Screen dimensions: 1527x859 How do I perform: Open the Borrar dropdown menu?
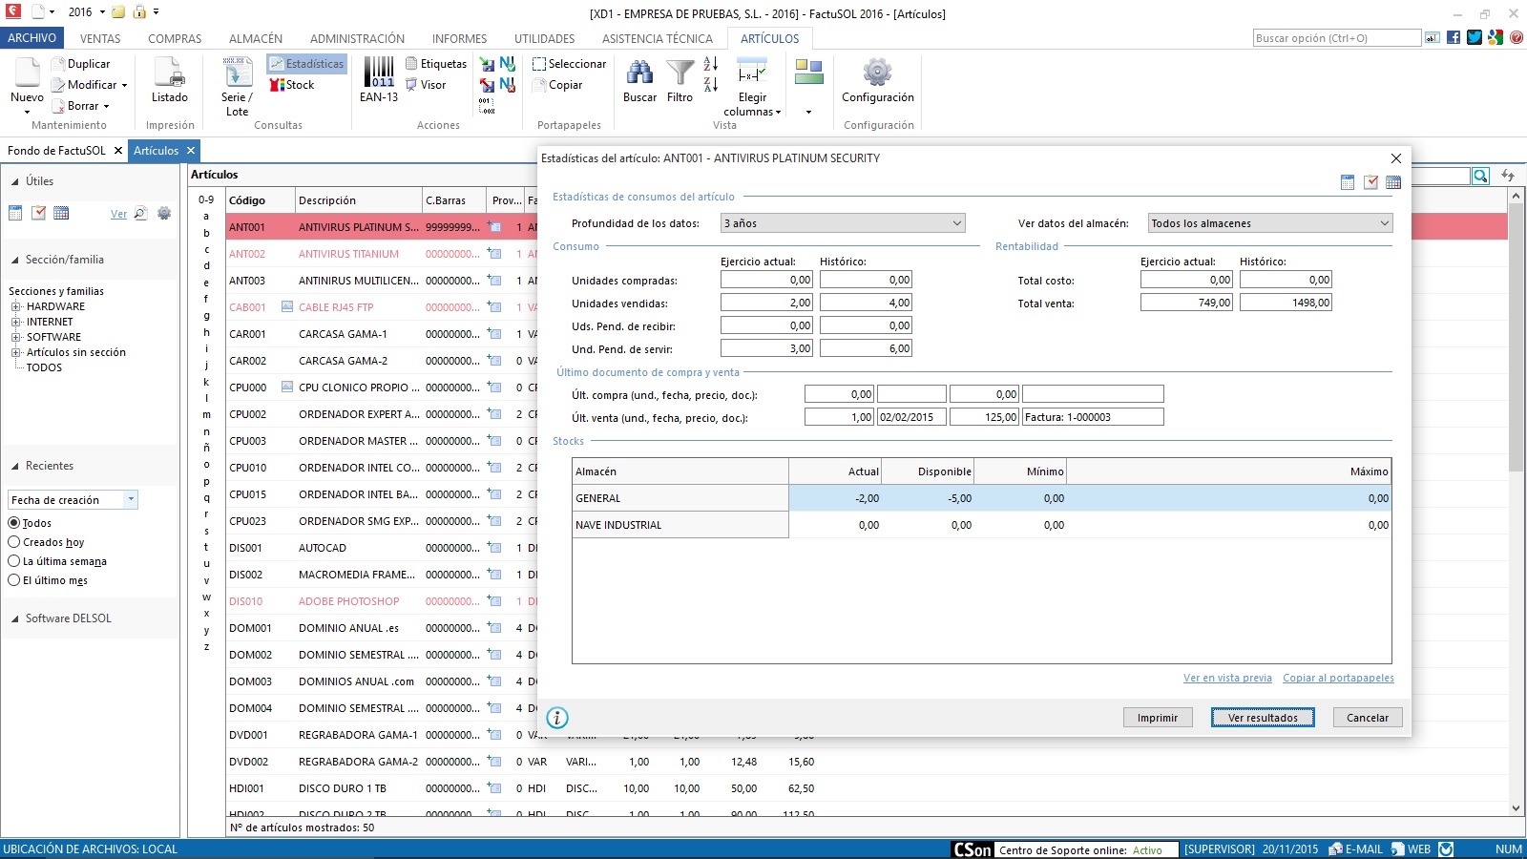click(106, 106)
